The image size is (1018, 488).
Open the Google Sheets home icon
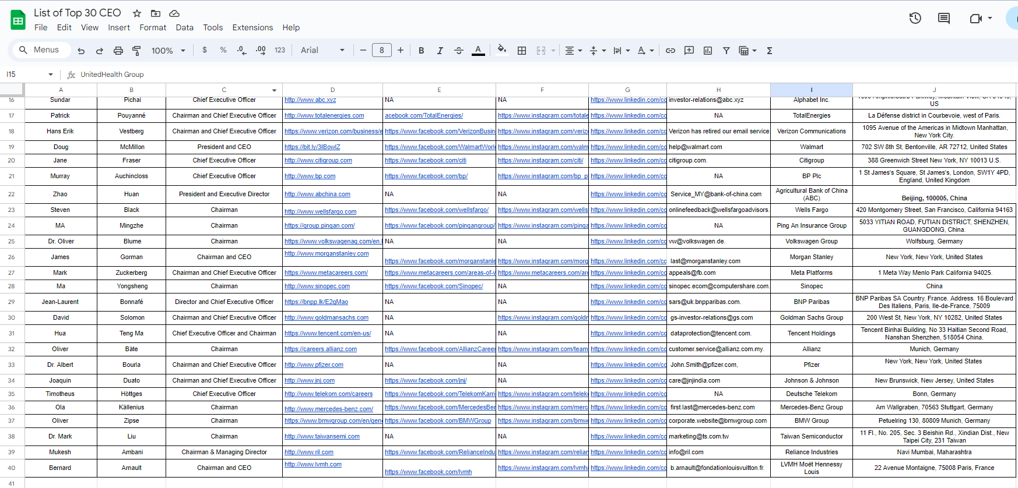click(x=18, y=20)
